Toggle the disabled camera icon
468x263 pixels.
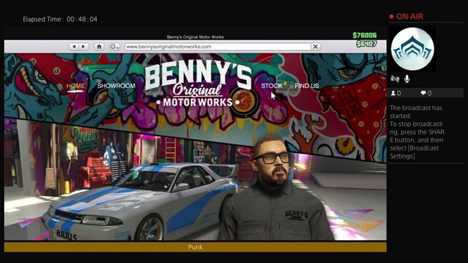(395, 79)
